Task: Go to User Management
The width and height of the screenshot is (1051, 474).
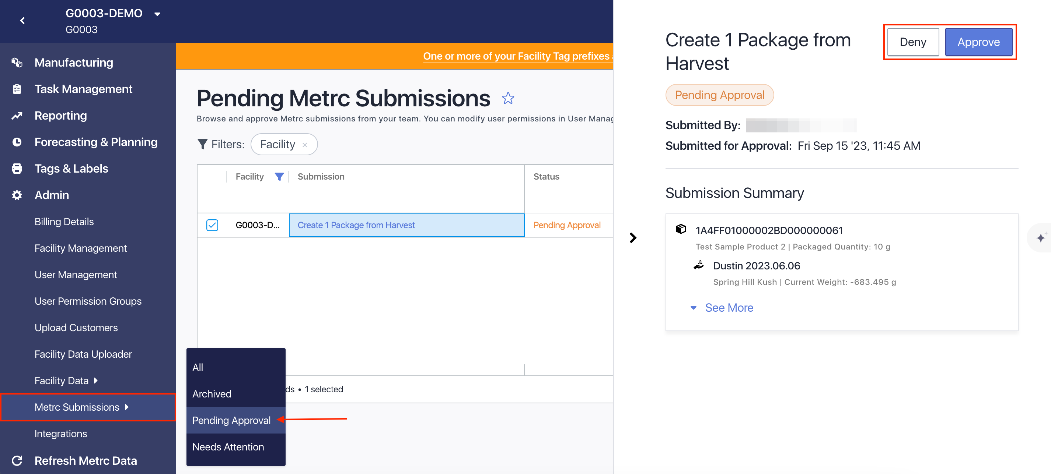Action: click(76, 275)
